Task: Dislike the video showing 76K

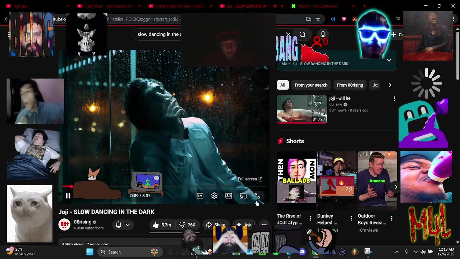Action: 187,225
